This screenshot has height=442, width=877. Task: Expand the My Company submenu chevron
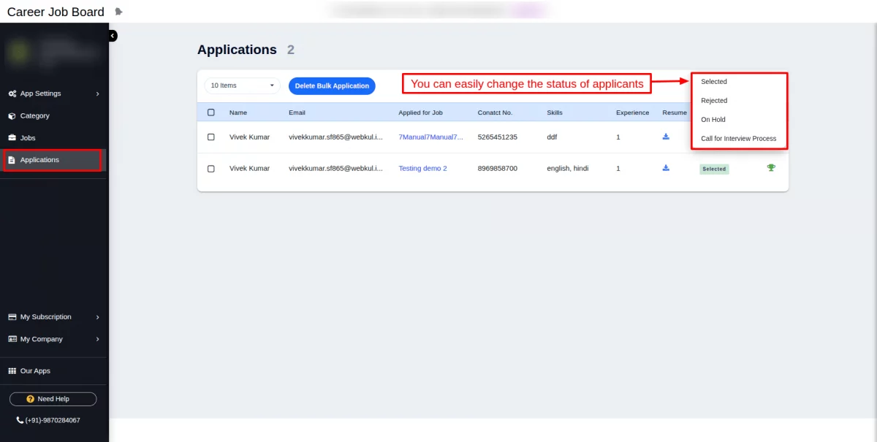(x=97, y=339)
